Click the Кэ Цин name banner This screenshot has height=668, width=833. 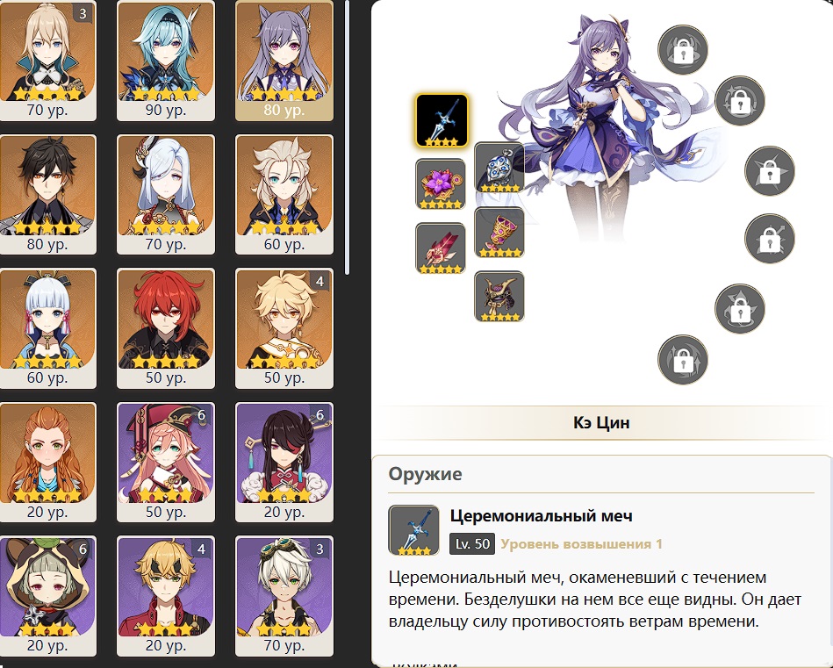pyautogui.click(x=602, y=422)
